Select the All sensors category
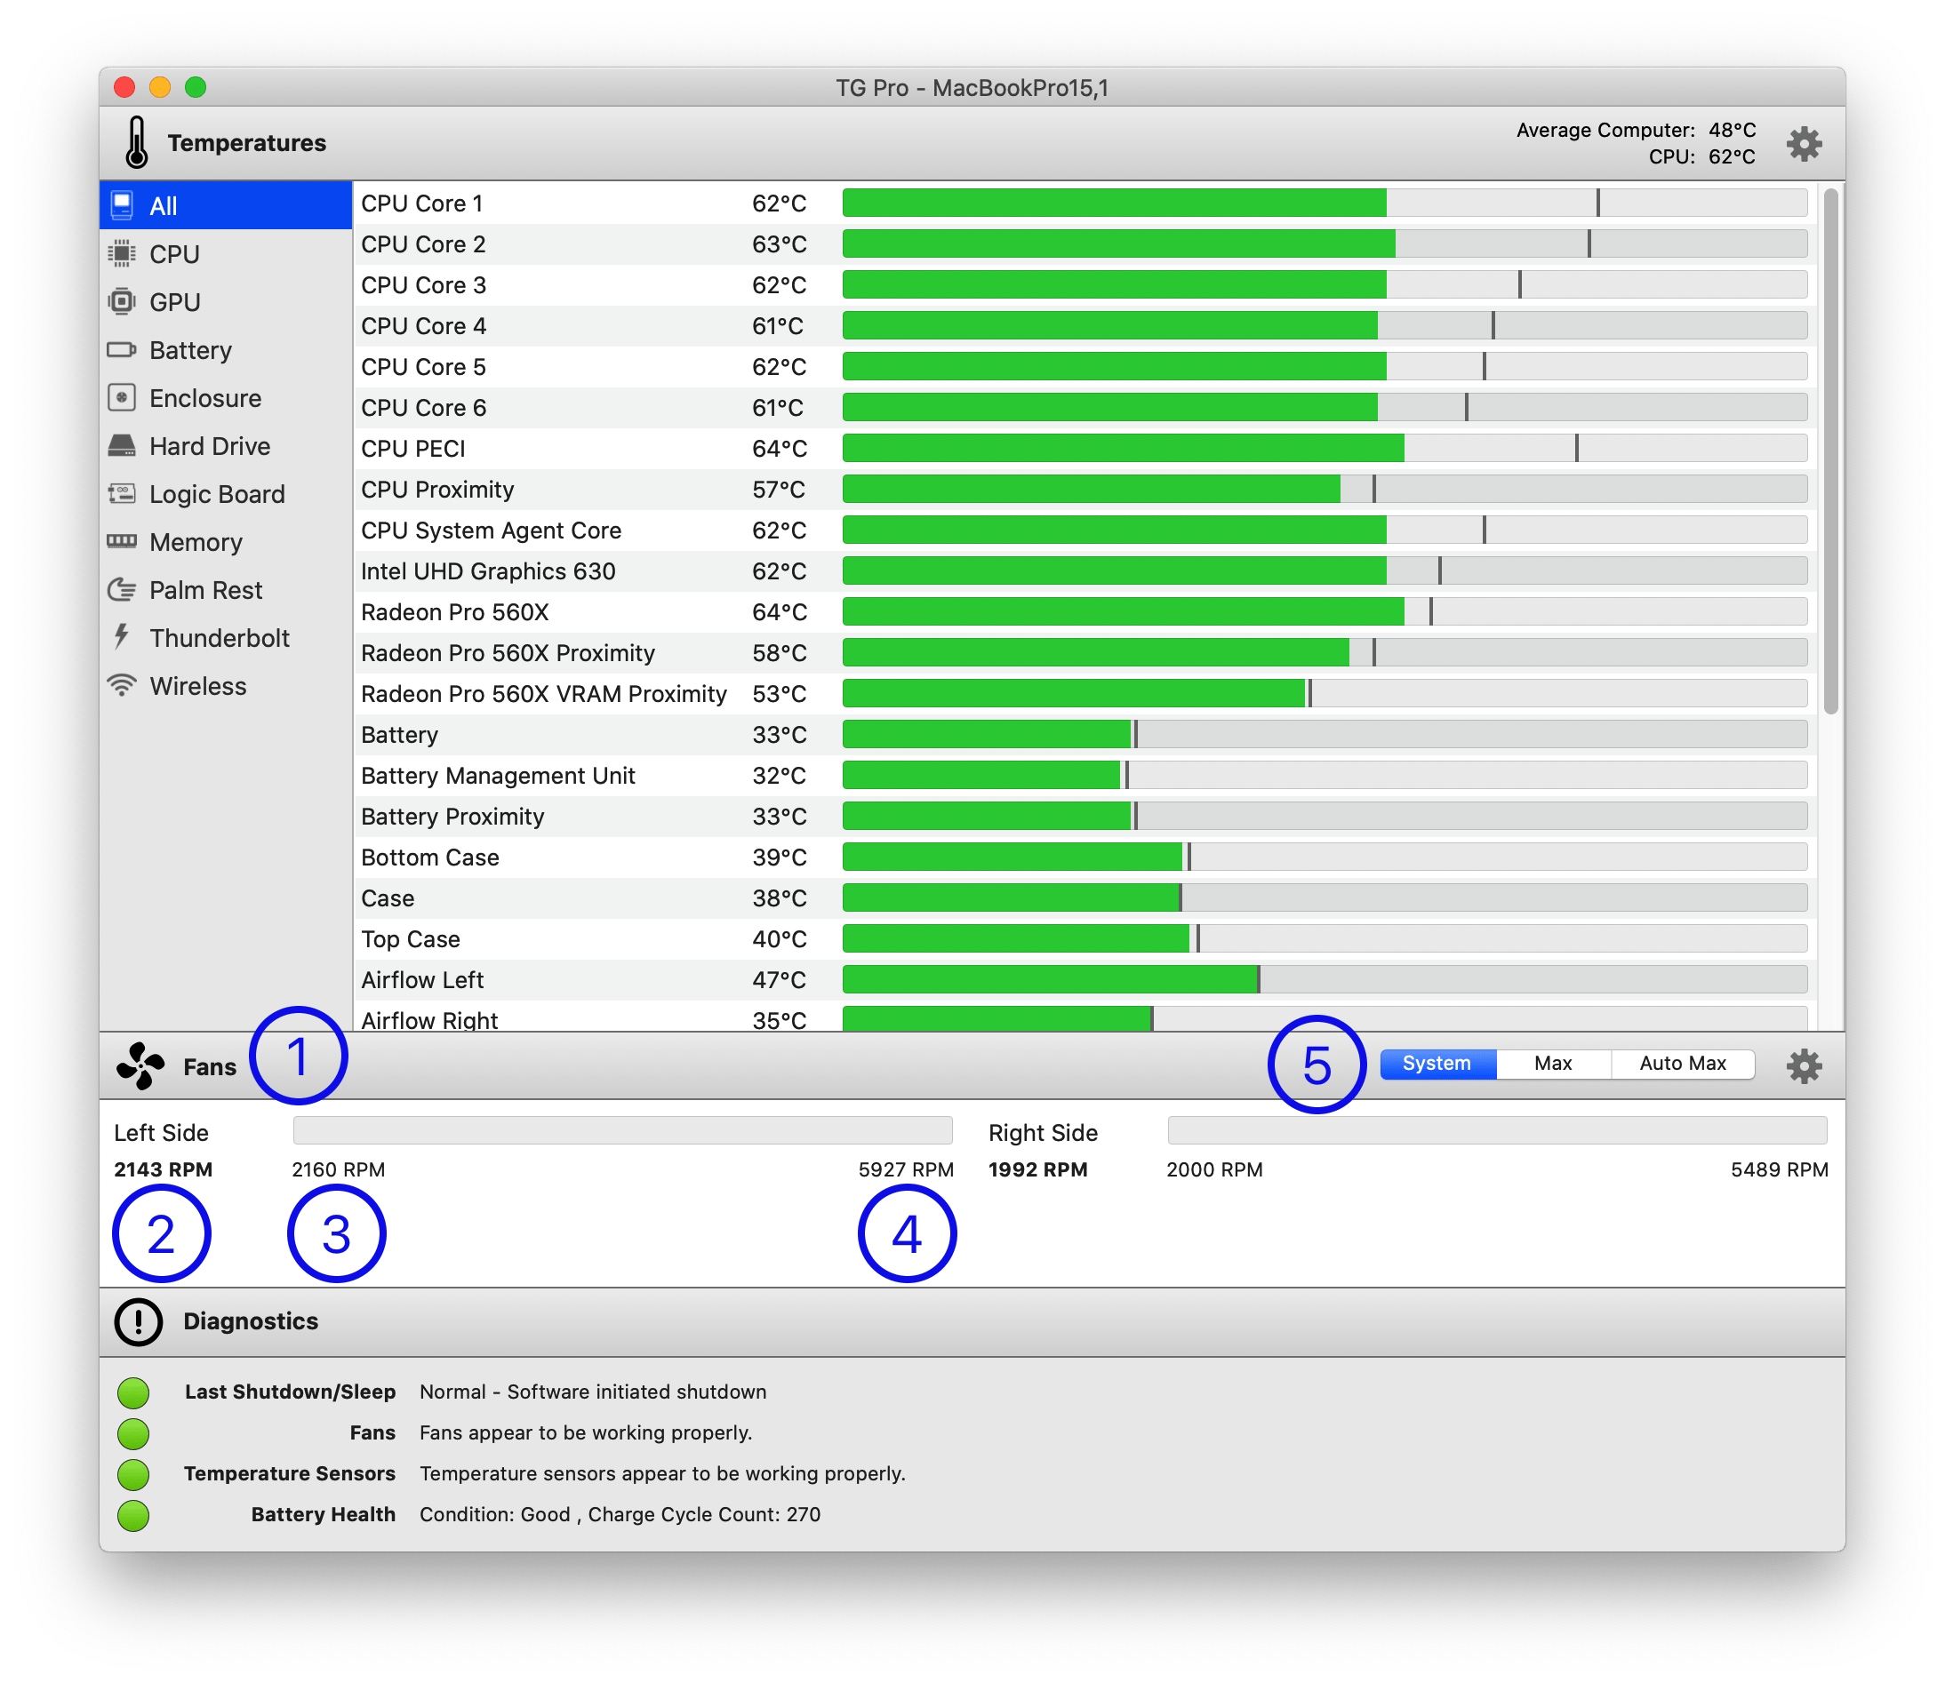This screenshot has width=1945, height=1683. (188, 204)
